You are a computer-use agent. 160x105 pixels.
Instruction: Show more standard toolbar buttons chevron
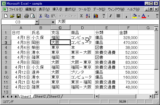[x=104, y=16]
